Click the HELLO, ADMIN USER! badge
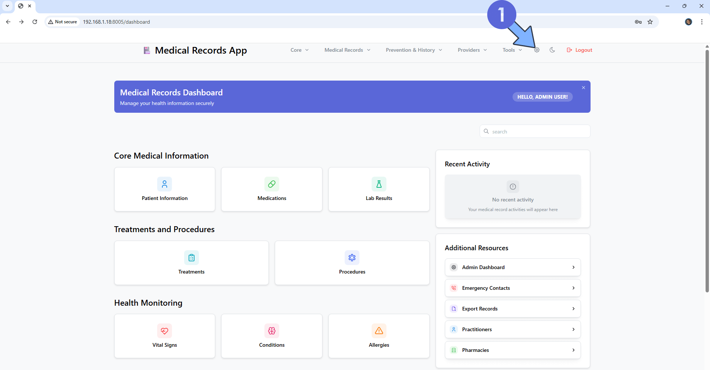 coord(542,97)
